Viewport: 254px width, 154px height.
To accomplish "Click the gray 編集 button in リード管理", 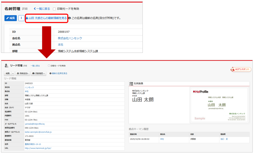I will 8,73.
